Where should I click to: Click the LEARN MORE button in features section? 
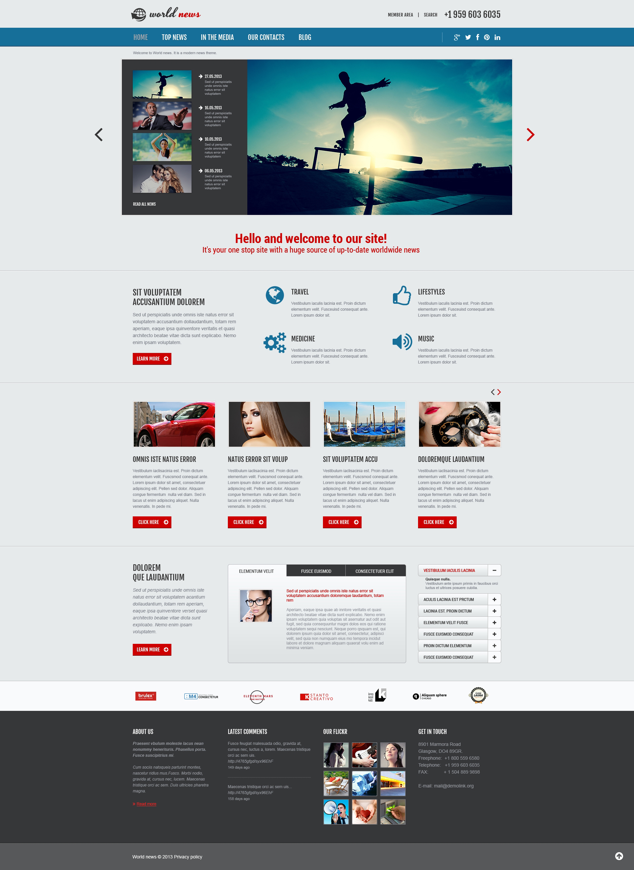coord(151,358)
